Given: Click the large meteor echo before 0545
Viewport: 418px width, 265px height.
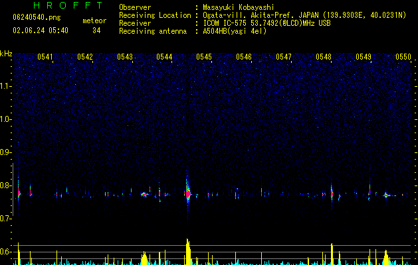Looking at the screenshot, I should click(188, 193).
